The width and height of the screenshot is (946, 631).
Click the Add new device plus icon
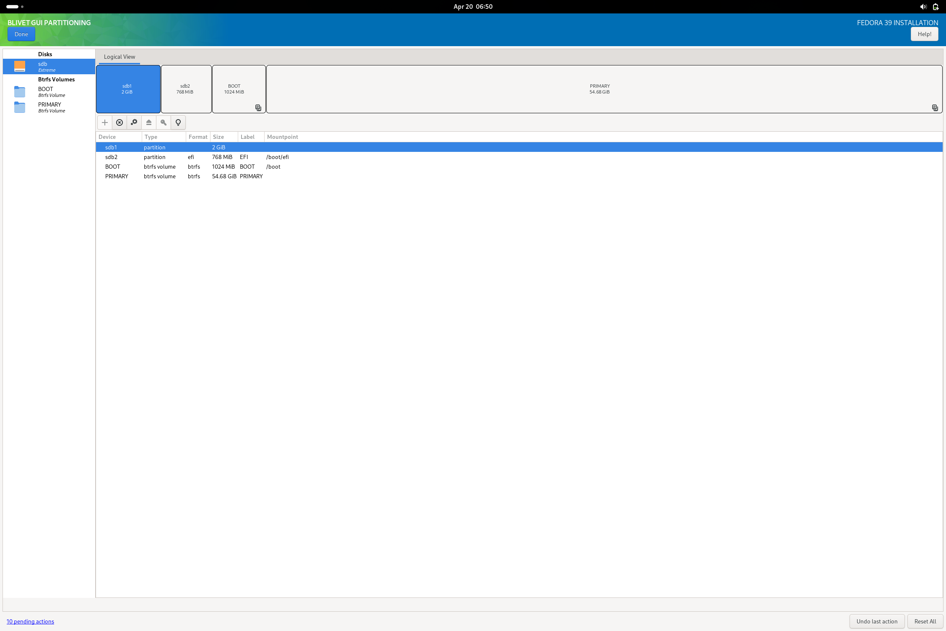104,123
